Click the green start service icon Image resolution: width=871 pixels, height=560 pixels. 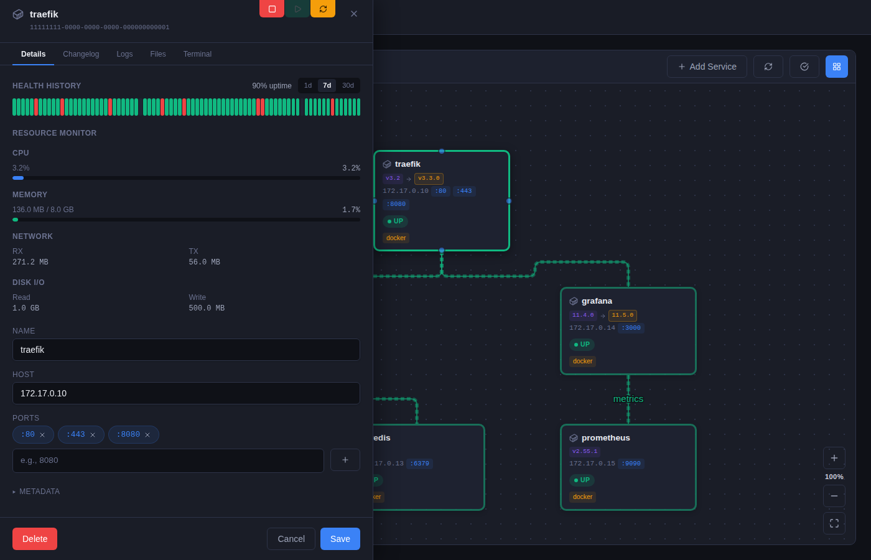pos(297,9)
